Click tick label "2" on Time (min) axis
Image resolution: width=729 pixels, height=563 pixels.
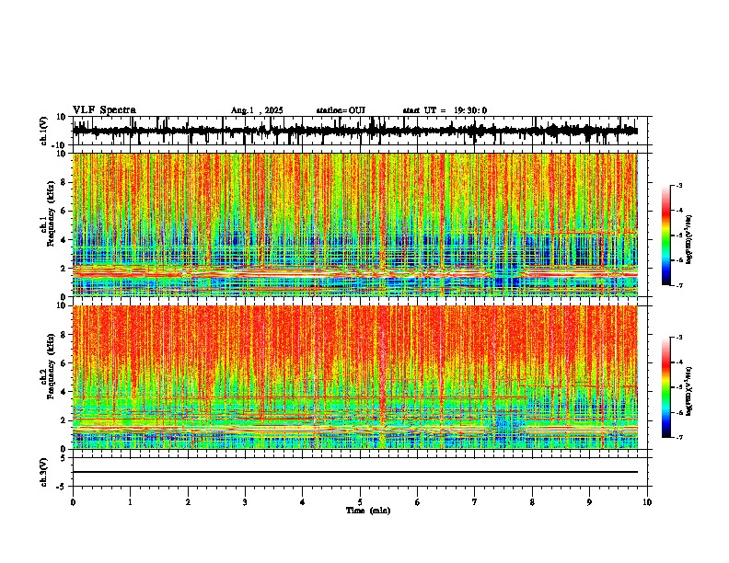pyautogui.click(x=188, y=502)
